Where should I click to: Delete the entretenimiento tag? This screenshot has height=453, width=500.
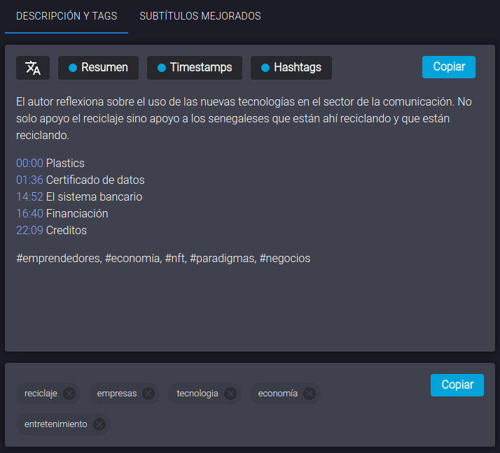pyautogui.click(x=99, y=424)
